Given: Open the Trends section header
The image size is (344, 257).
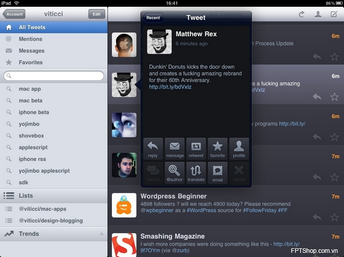Looking at the screenshot, I should pos(54,234).
